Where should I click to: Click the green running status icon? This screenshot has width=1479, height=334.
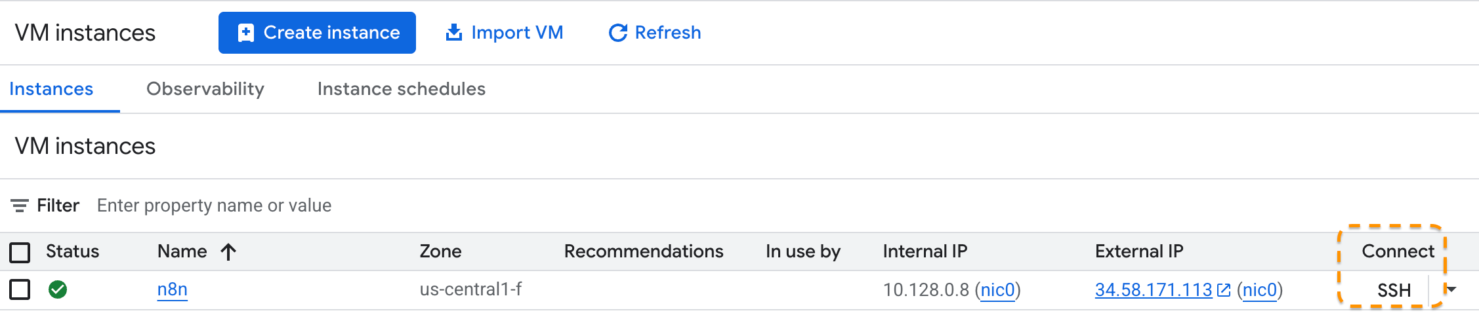point(58,289)
